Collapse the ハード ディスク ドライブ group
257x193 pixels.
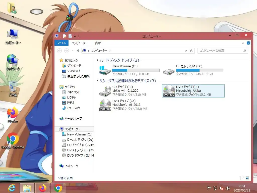pos(97,60)
